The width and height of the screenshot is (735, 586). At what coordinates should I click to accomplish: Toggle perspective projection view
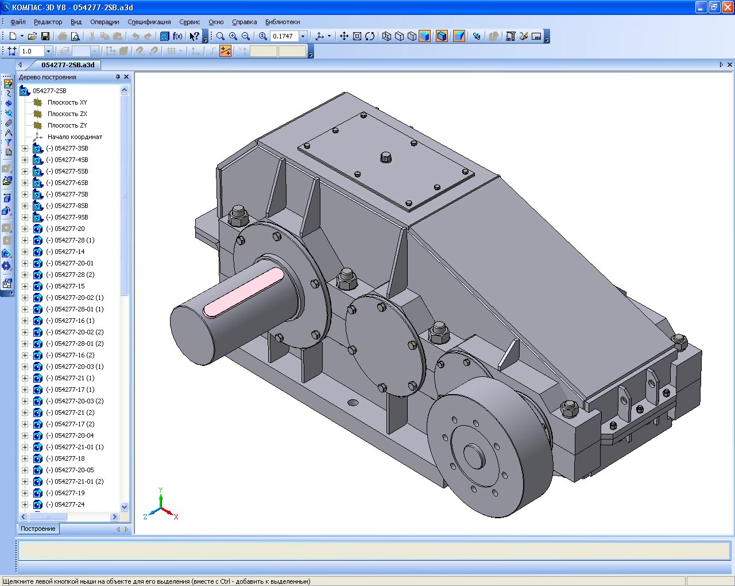pos(459,36)
